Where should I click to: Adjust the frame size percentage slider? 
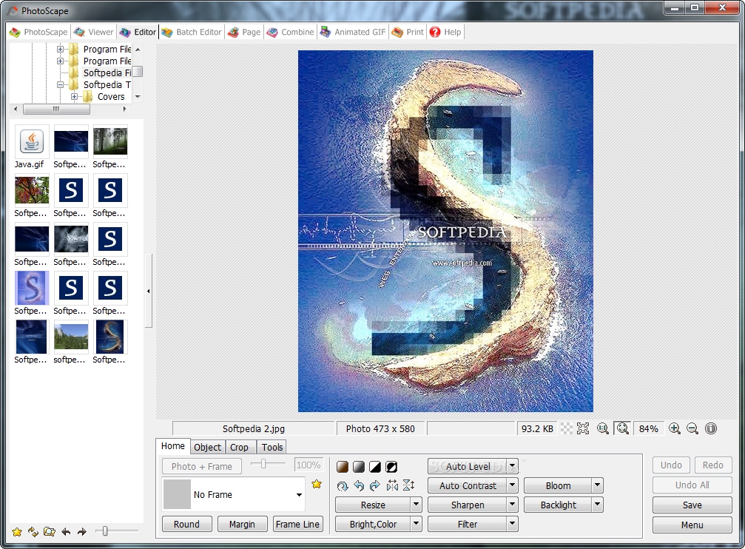[x=263, y=463]
